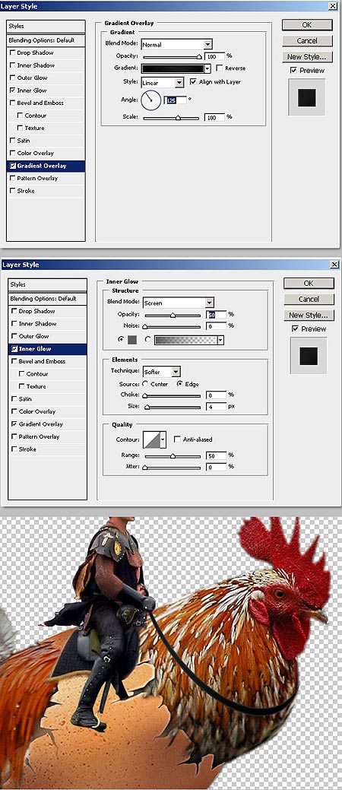
Task: Select Blending Options: Default in top dialog
Action: point(46,40)
